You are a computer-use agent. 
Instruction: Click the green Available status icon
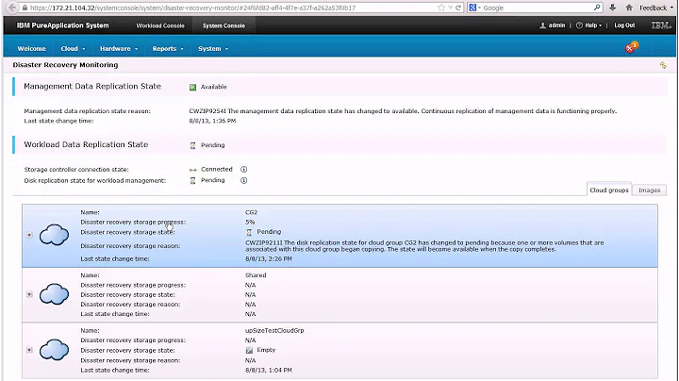tap(192, 87)
